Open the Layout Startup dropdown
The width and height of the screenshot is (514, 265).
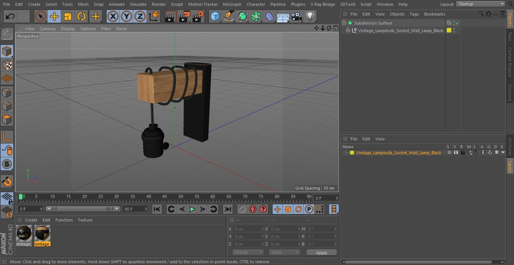point(481,4)
